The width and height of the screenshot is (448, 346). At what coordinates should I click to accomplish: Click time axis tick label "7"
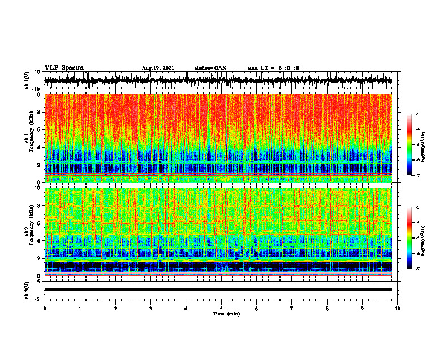point(292,309)
